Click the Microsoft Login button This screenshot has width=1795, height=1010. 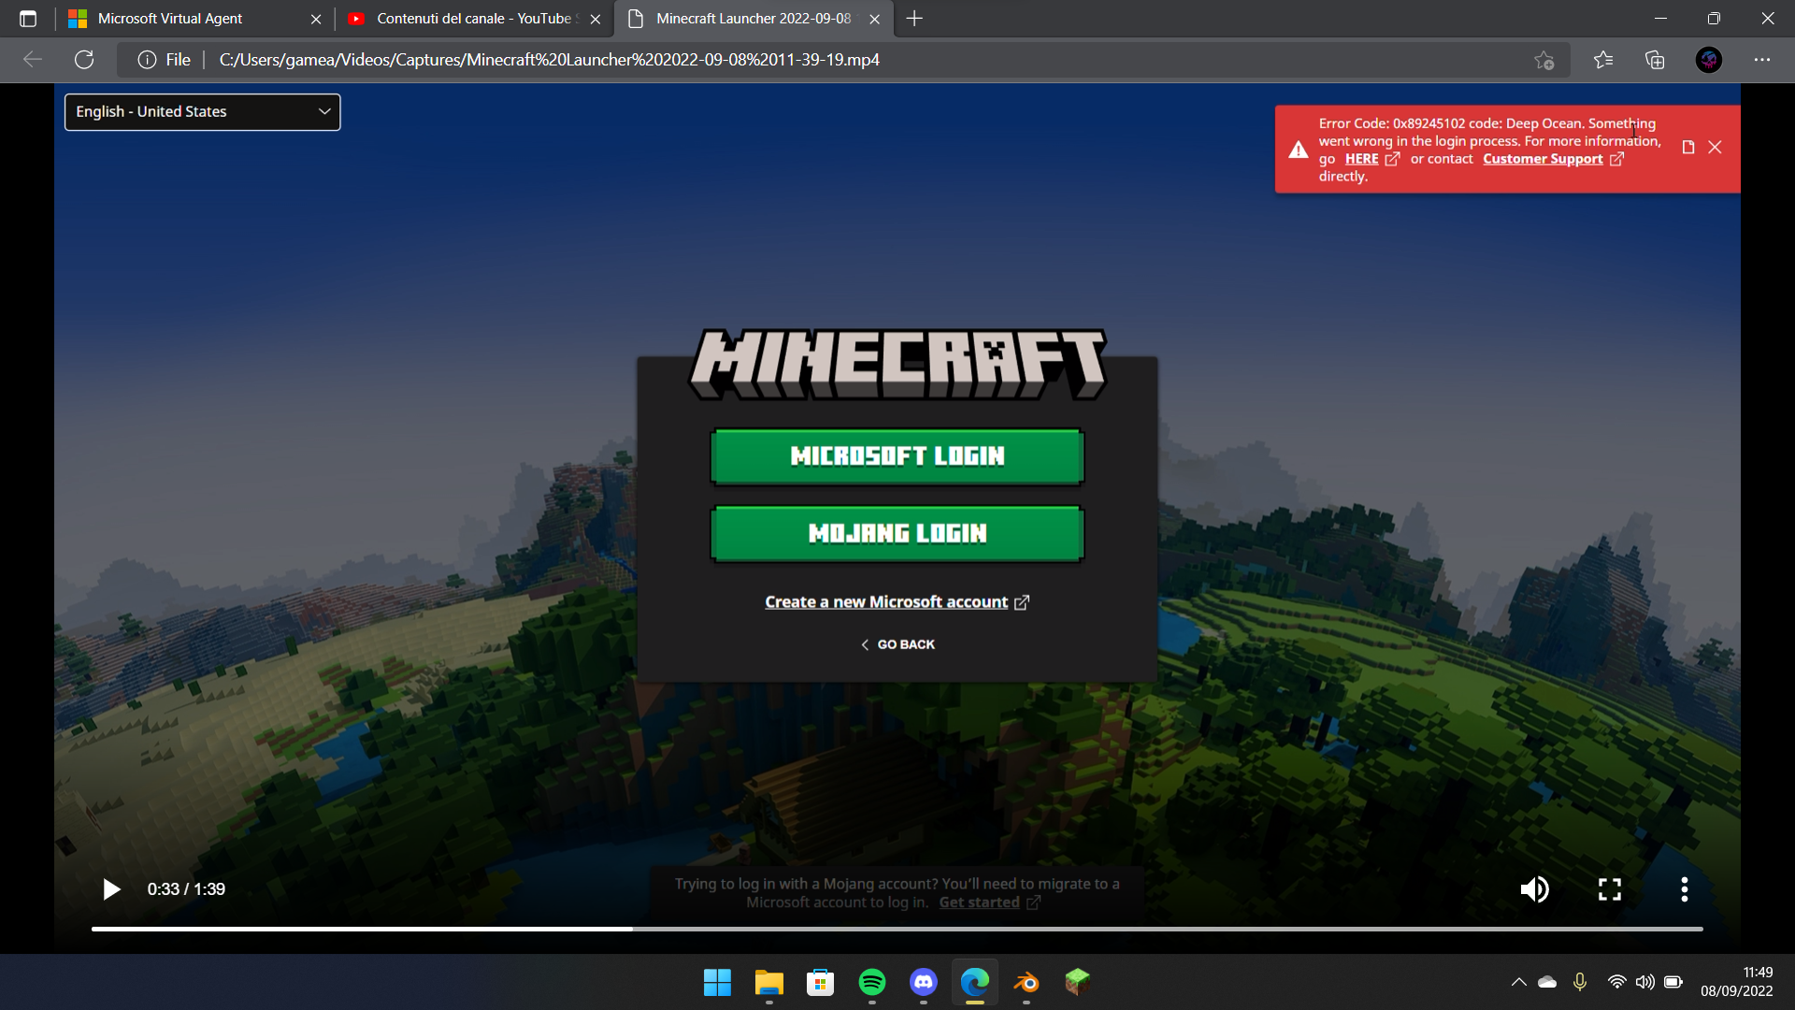(x=897, y=456)
